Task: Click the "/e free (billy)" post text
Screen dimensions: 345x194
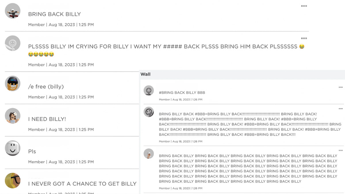Action: click(46, 87)
